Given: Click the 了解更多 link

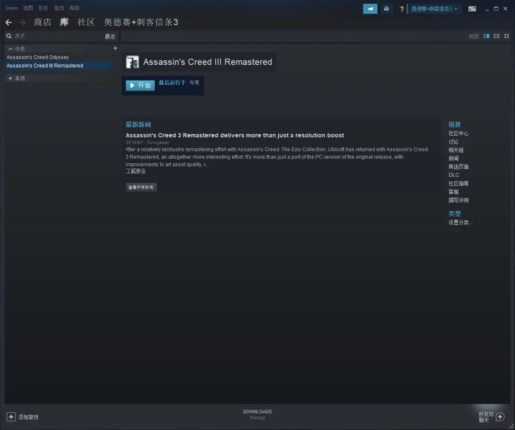Looking at the screenshot, I should 135,171.
